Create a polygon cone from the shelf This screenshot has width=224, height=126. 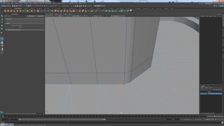(14, 11)
